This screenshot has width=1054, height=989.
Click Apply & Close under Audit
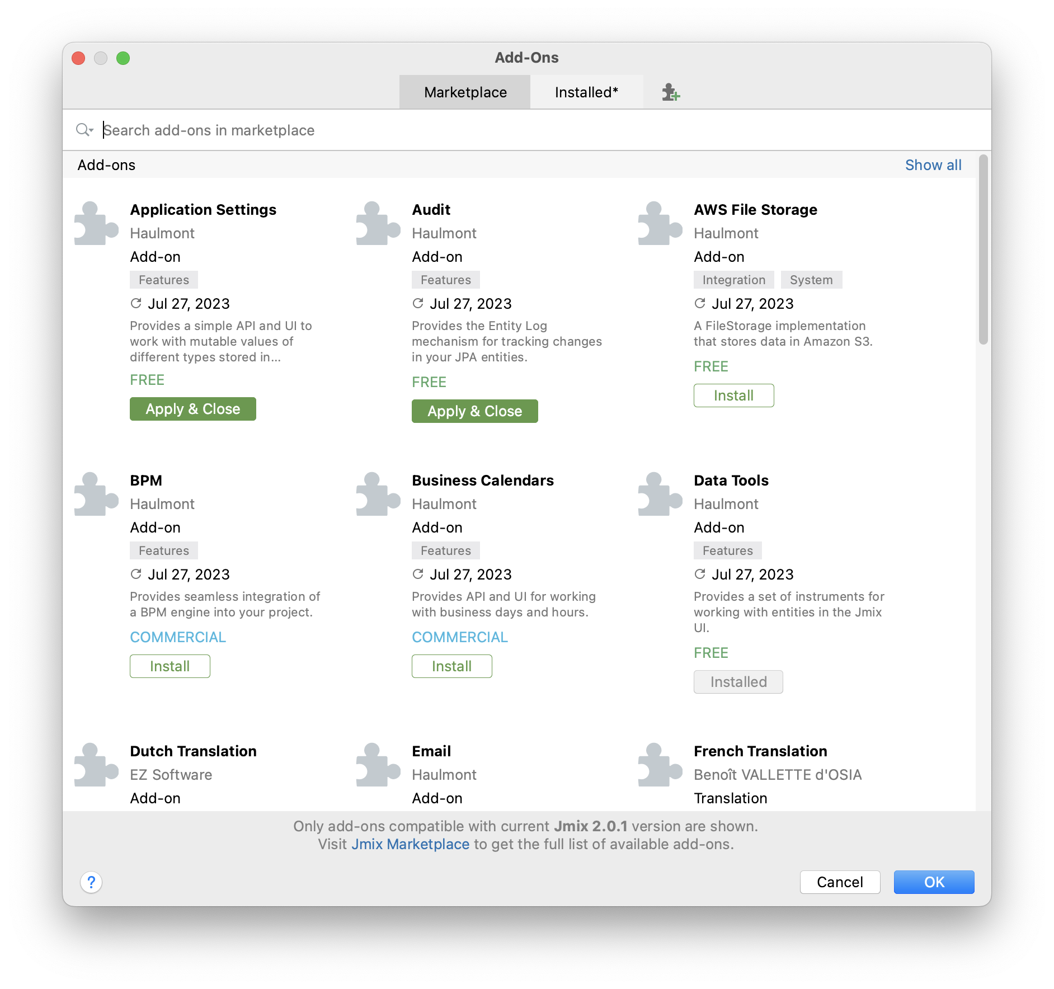click(x=475, y=411)
